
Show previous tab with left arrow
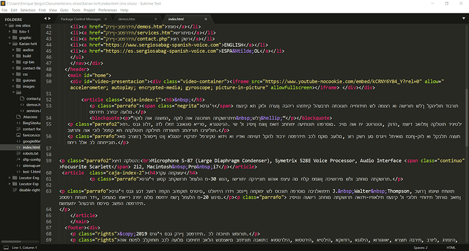[46, 18]
